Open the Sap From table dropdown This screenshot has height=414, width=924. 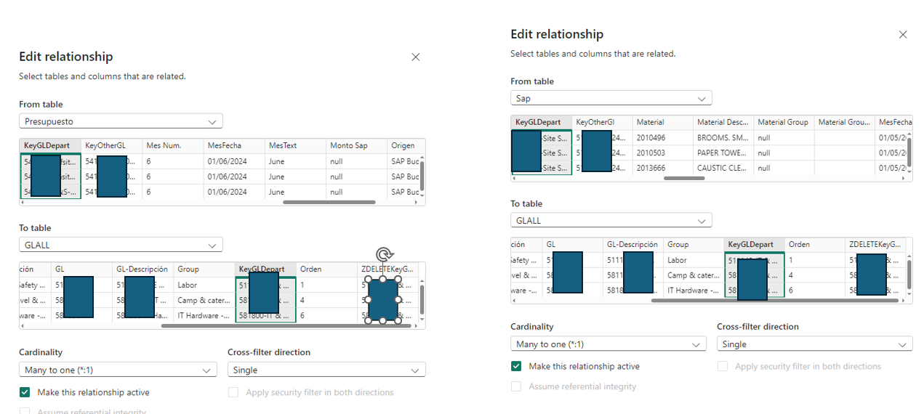pyautogui.click(x=611, y=98)
